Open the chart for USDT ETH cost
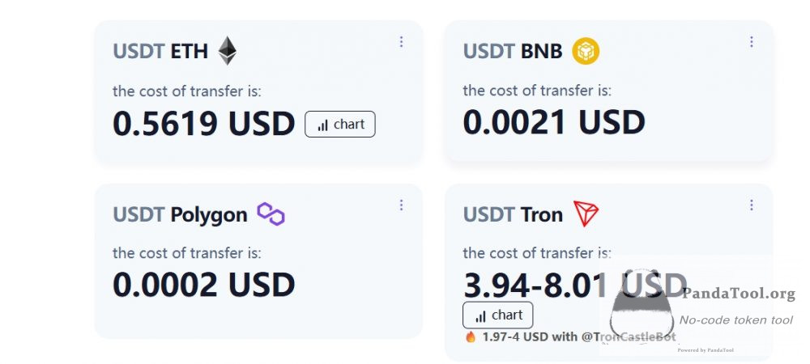This screenshot has width=810, height=364. [340, 125]
